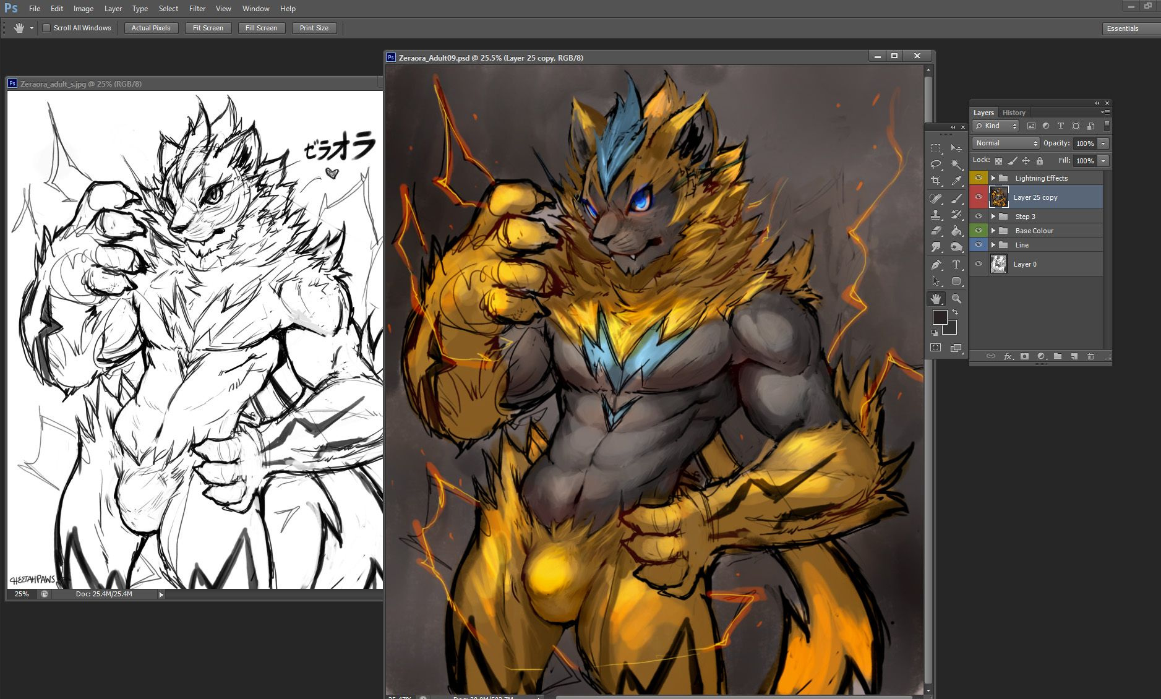Select the Eraser tool
This screenshot has height=699, width=1161.
coord(936,231)
